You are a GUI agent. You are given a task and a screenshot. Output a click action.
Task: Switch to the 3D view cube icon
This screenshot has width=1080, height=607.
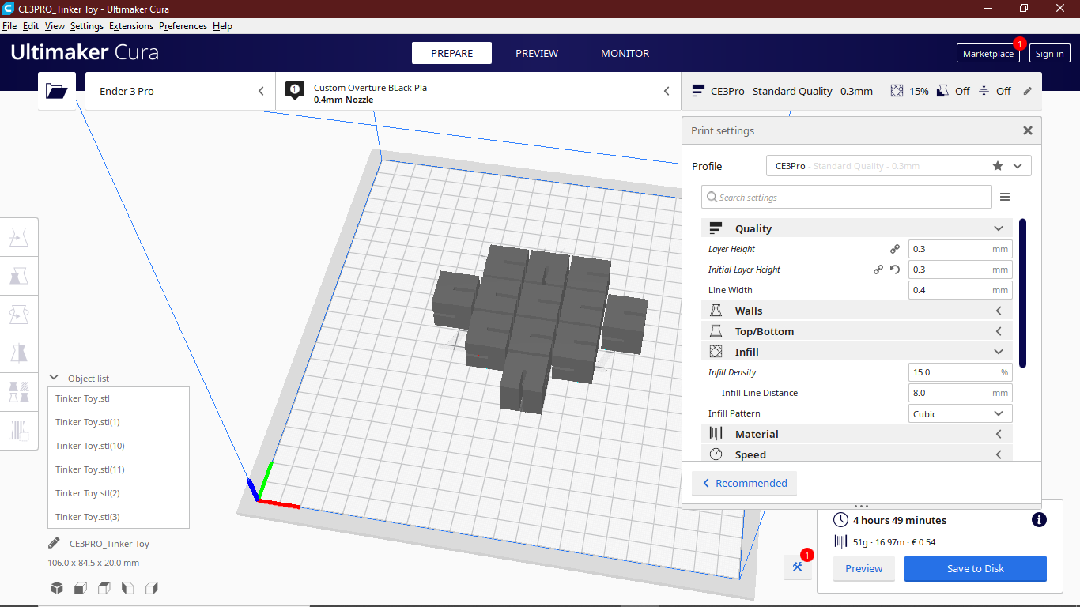pyautogui.click(x=57, y=588)
